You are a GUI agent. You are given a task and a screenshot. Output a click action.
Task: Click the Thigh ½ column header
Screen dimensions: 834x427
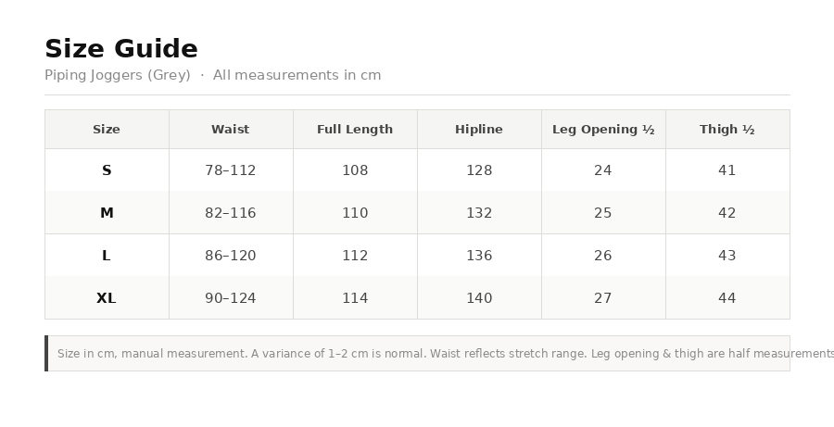pyautogui.click(x=727, y=130)
